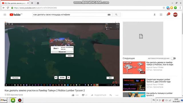Click the Bandicam record icon in taskbar

pos(20,100)
